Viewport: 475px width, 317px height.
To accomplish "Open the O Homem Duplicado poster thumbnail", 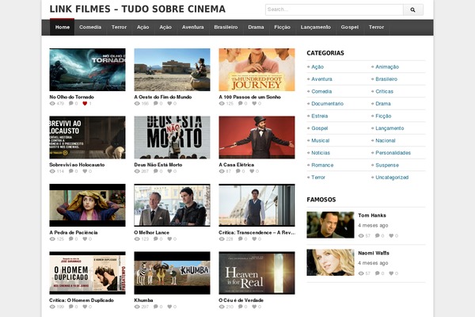I will [x=88, y=273].
